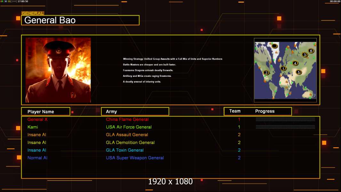This screenshot has height=192, width=341.
Task: Select the Normal AI player row
Action: pyautogui.click(x=37, y=158)
